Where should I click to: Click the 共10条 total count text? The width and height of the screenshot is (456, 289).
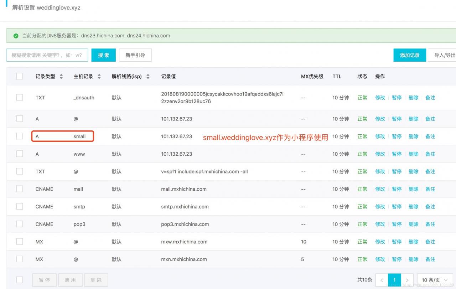pyautogui.click(x=365, y=280)
